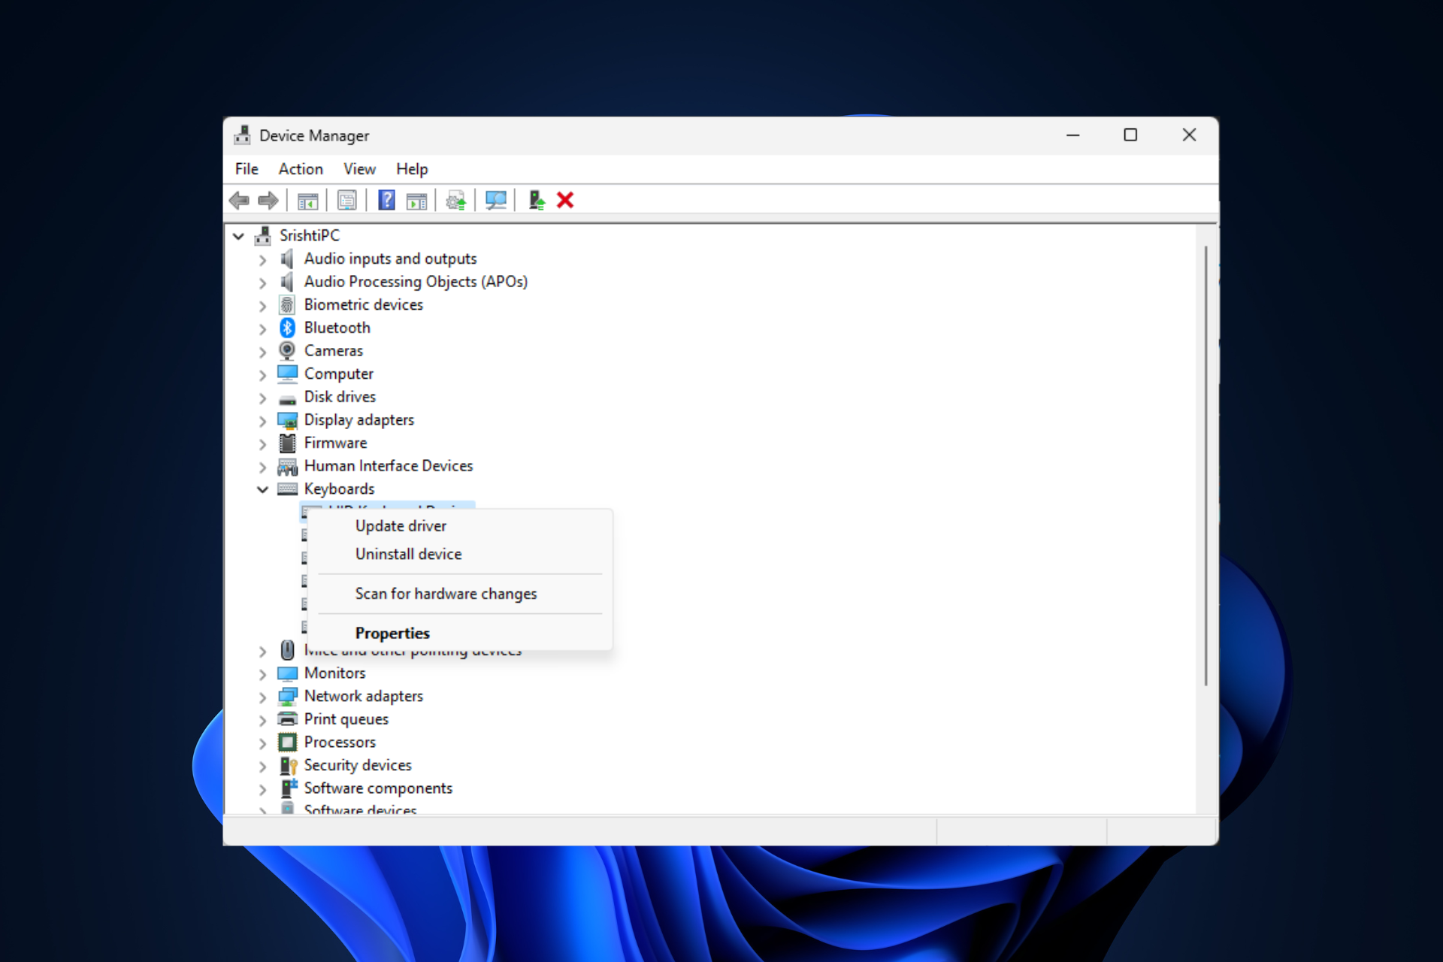
Task: Select the Monitors tree label
Action: [334, 673]
